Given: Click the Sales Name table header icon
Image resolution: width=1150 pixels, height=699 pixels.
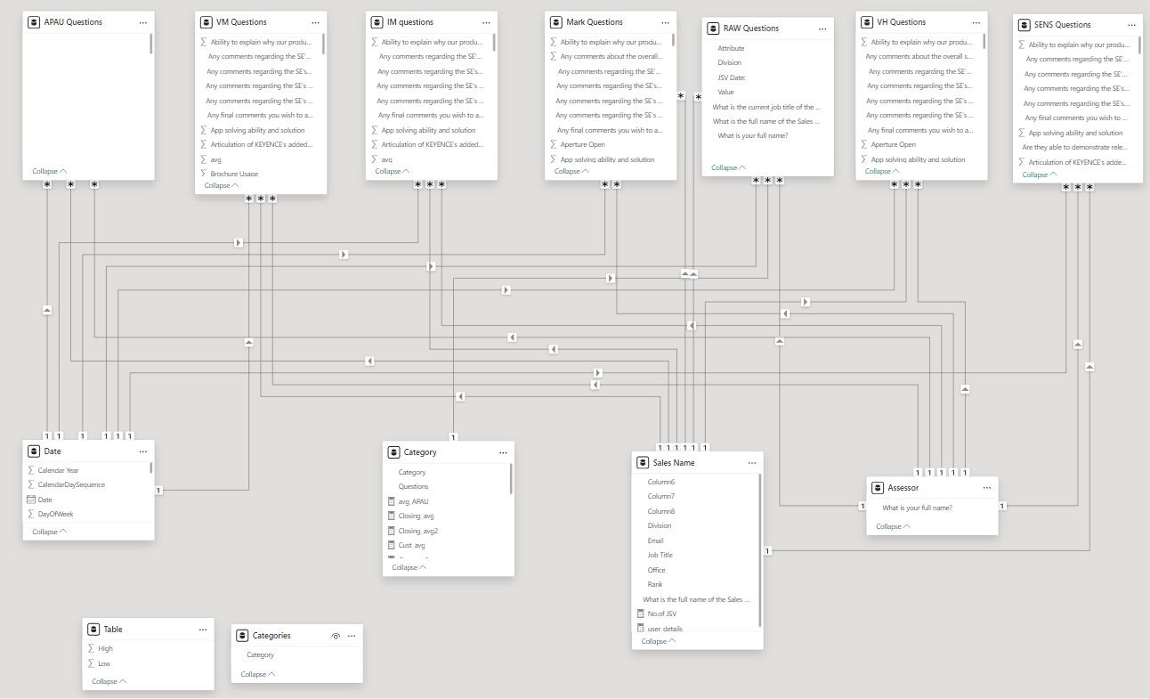Looking at the screenshot, I should click(x=644, y=463).
